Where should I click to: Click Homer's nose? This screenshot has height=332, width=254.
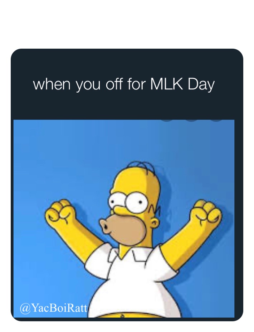[x=105, y=225]
